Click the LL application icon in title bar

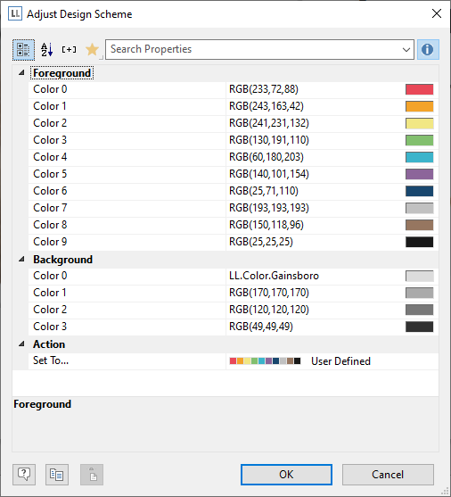15,14
